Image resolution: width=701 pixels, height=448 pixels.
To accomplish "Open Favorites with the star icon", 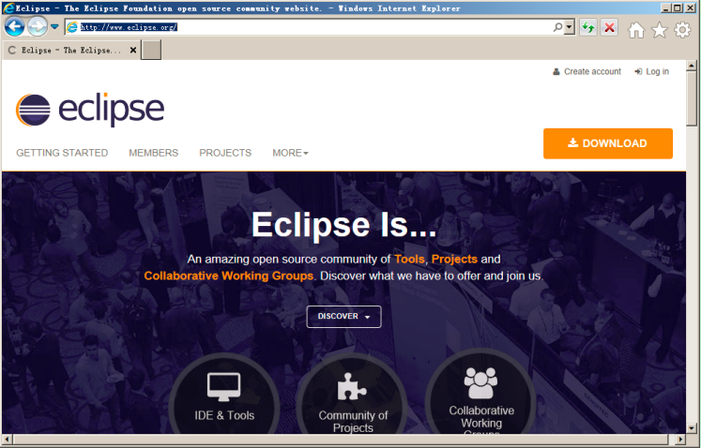I will click(x=660, y=30).
